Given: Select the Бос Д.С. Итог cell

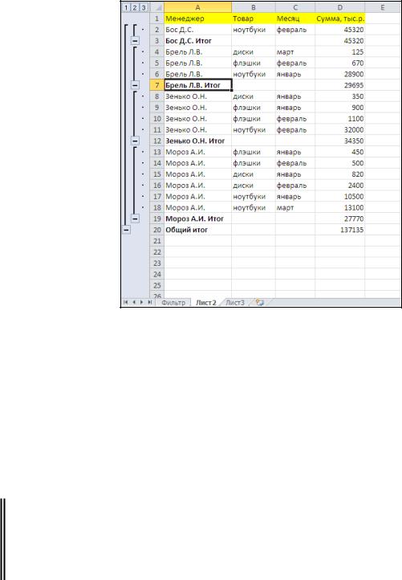Looking at the screenshot, I should point(197,41).
